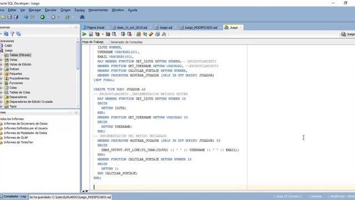355x200 pixels.
Task: Open the Back navigation dropdown arrow
Action: click(x=48, y=17)
